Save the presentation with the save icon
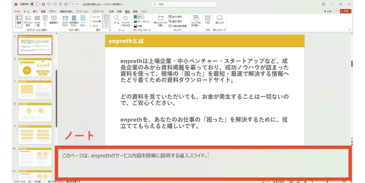 [43, 4]
